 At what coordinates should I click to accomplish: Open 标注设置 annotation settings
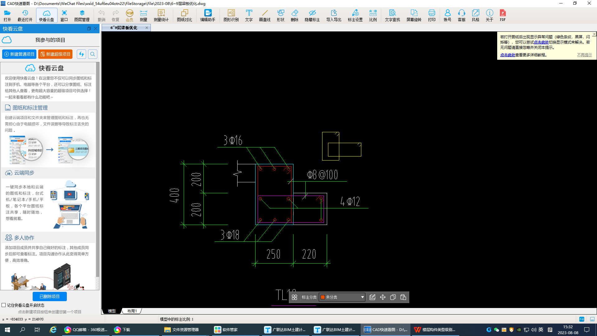[x=355, y=15]
